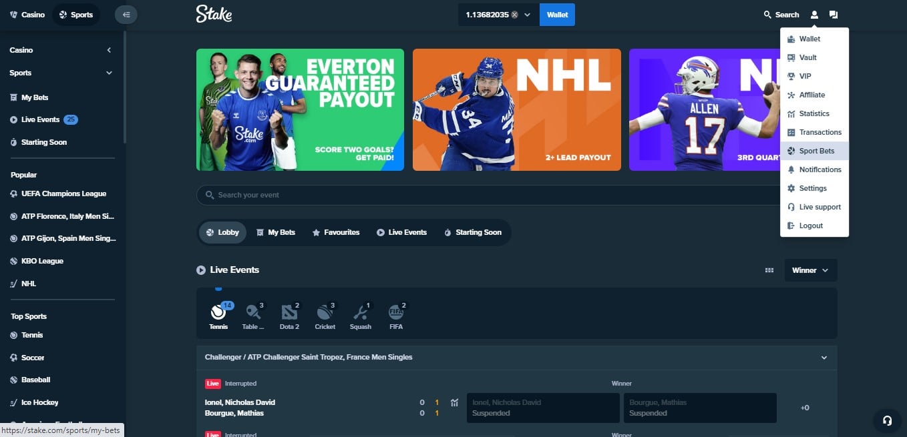This screenshot has width=907, height=437.
Task: Choose Live support in profile menu
Action: click(814, 207)
